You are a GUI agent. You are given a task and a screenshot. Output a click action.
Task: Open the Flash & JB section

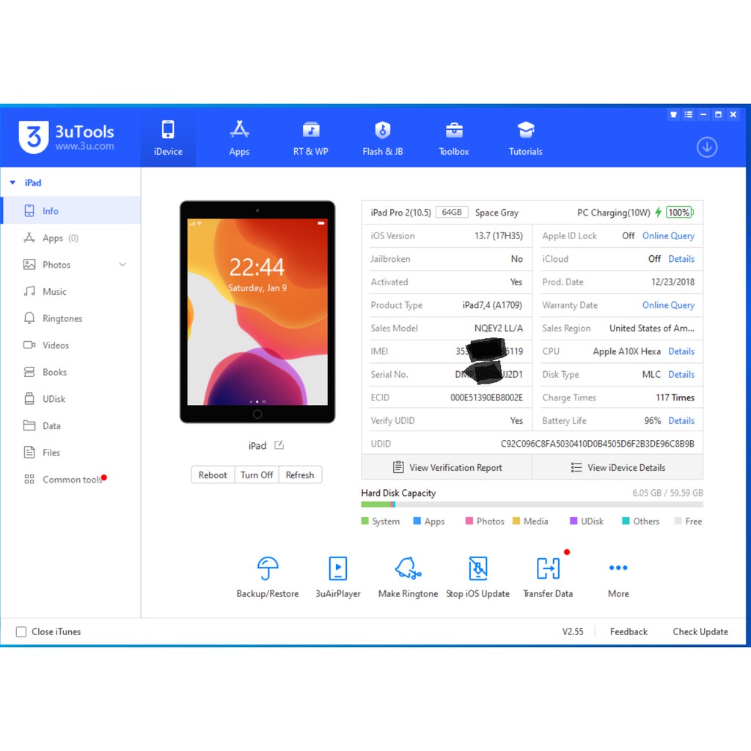382,138
